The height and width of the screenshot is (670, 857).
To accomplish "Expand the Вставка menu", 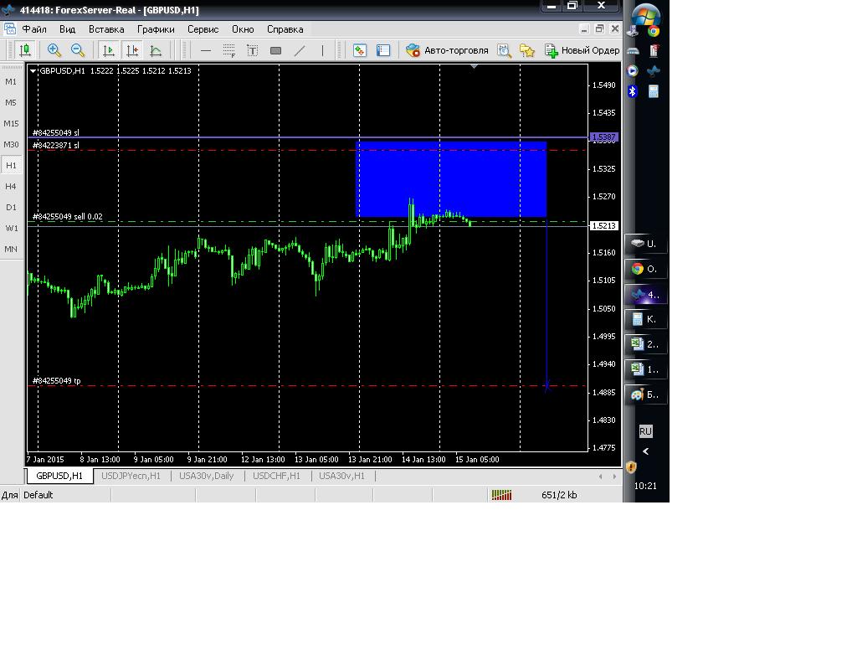I will tap(106, 28).
